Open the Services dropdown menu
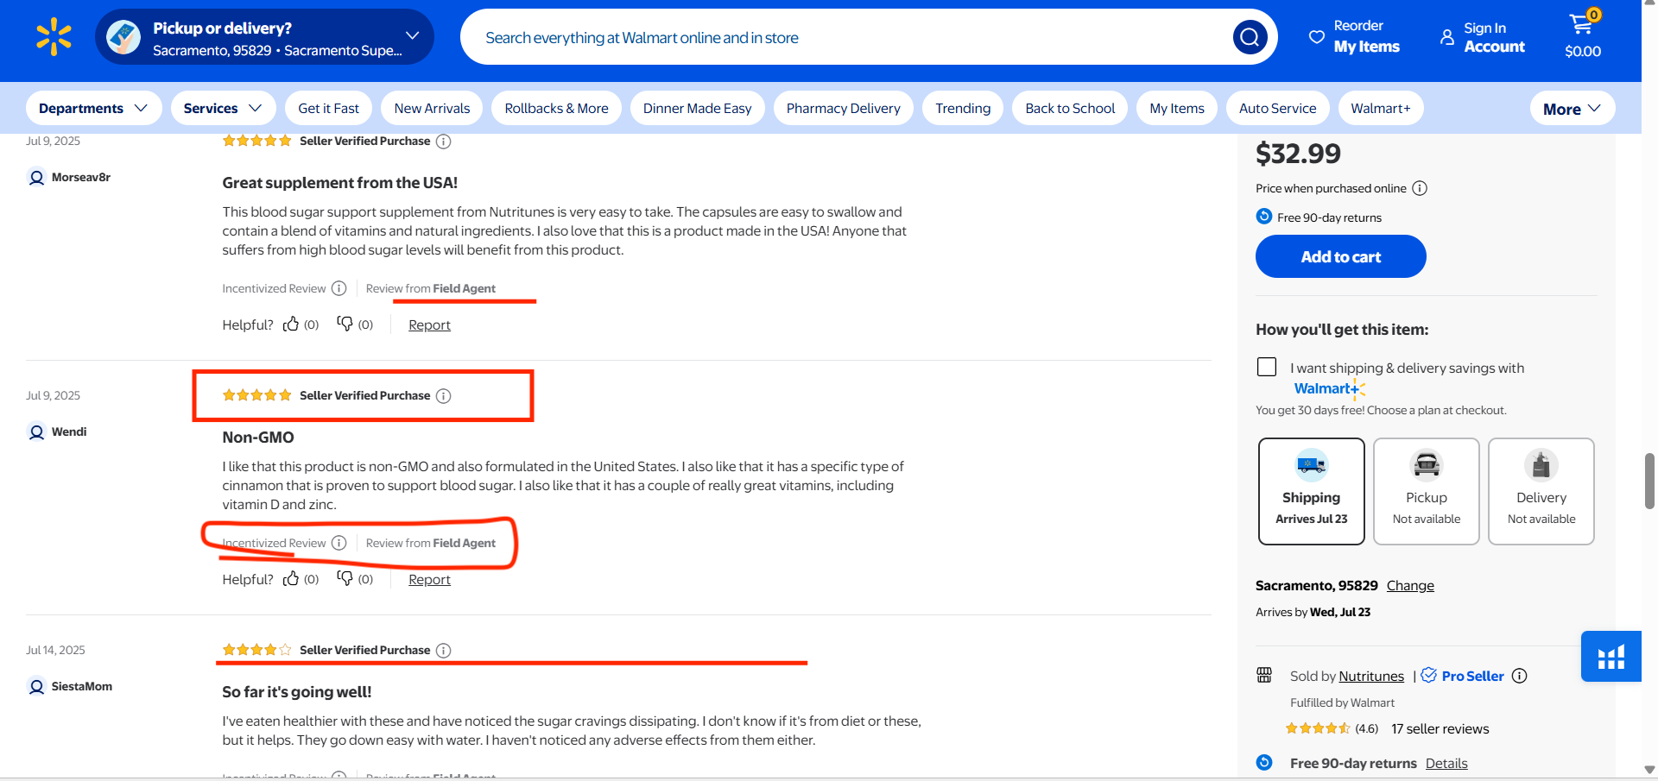Image resolution: width=1658 pixels, height=781 pixels. pyautogui.click(x=223, y=108)
